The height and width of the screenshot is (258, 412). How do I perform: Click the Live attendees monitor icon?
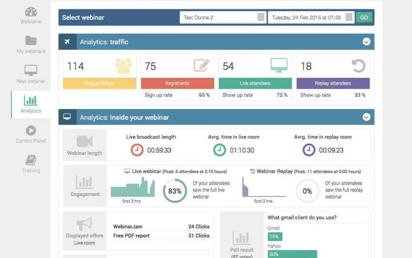279,65
